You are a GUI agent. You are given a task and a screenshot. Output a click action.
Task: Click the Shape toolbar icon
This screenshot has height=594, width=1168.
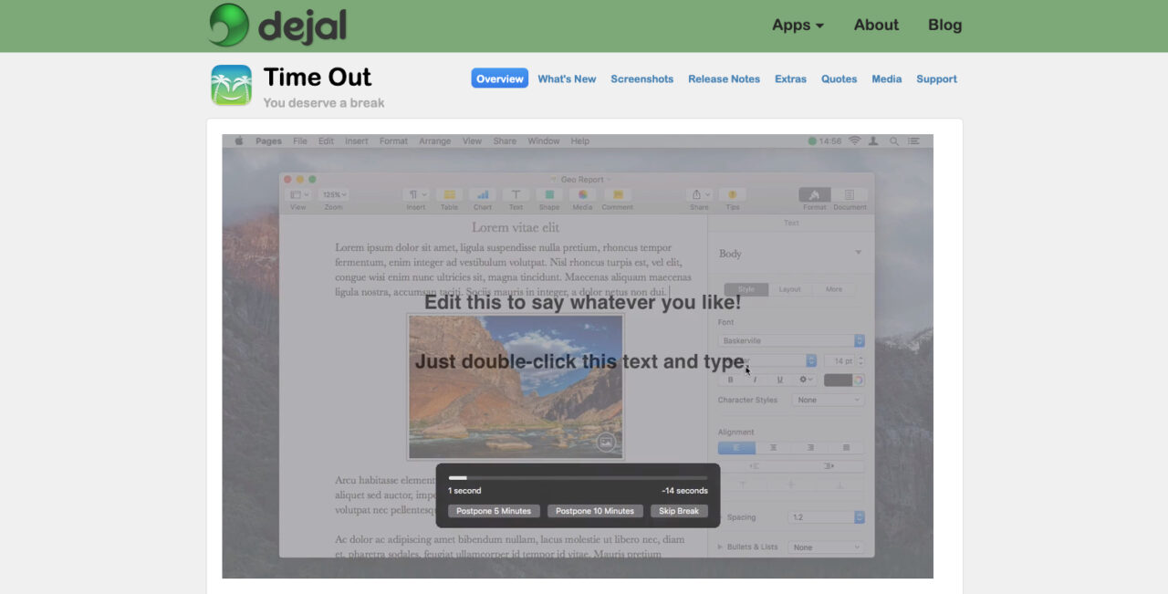[x=549, y=194]
